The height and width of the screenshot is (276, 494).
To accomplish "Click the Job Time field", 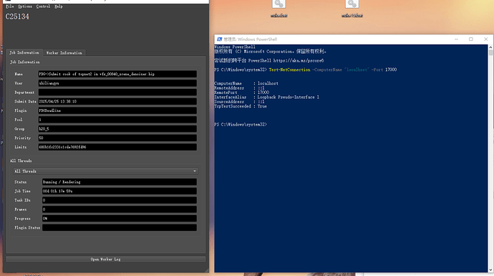I will click(x=120, y=191).
